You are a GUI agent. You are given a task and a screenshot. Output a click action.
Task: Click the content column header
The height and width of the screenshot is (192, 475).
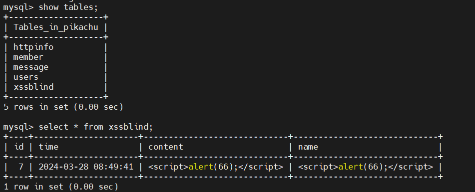[x=166, y=147]
